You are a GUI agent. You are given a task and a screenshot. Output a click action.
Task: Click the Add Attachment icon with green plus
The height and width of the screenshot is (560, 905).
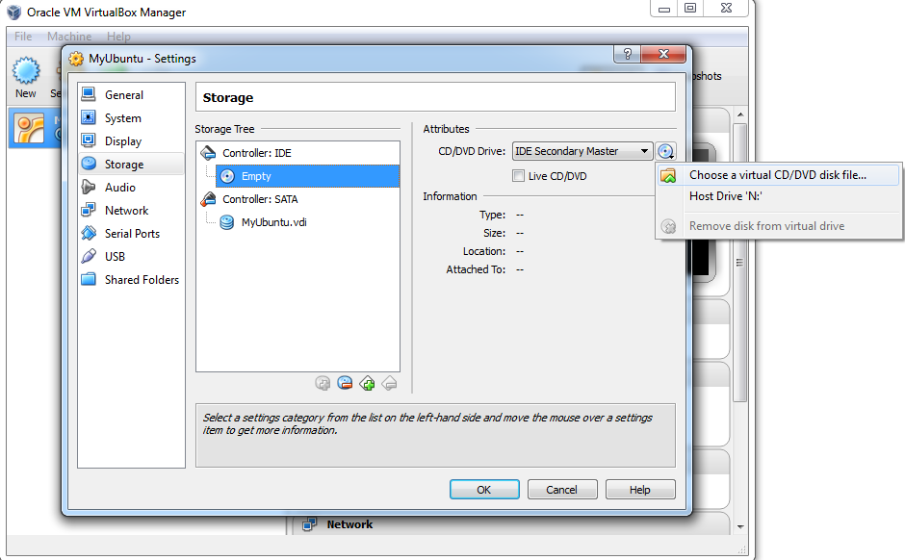point(367,383)
